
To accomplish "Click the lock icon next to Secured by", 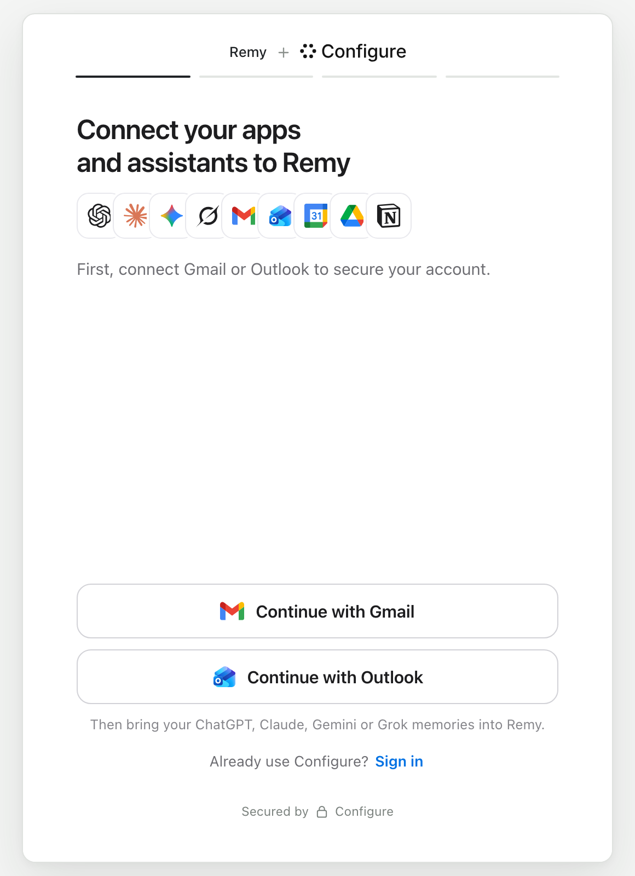I will 322,811.
